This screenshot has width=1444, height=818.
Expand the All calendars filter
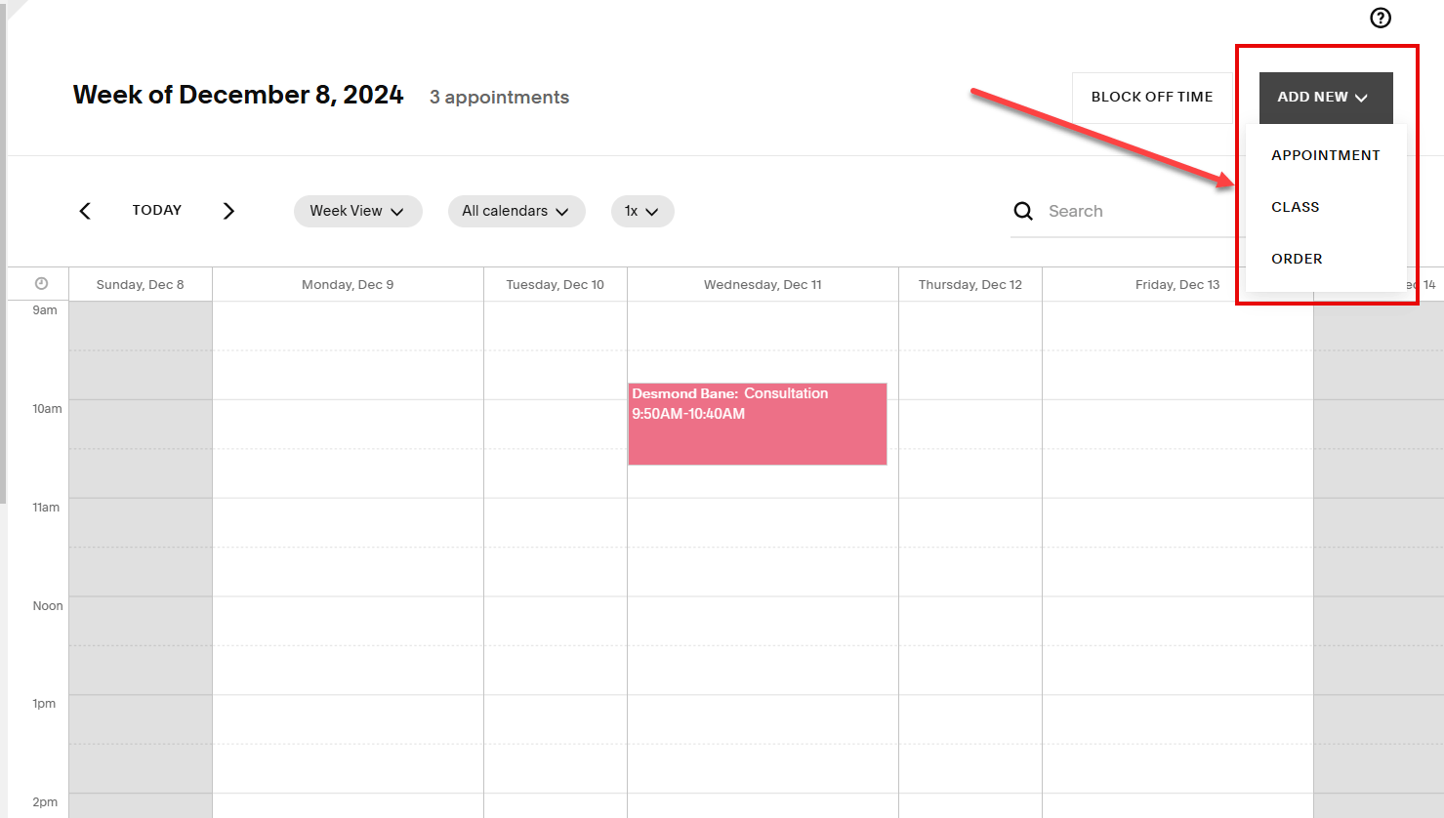[516, 211]
